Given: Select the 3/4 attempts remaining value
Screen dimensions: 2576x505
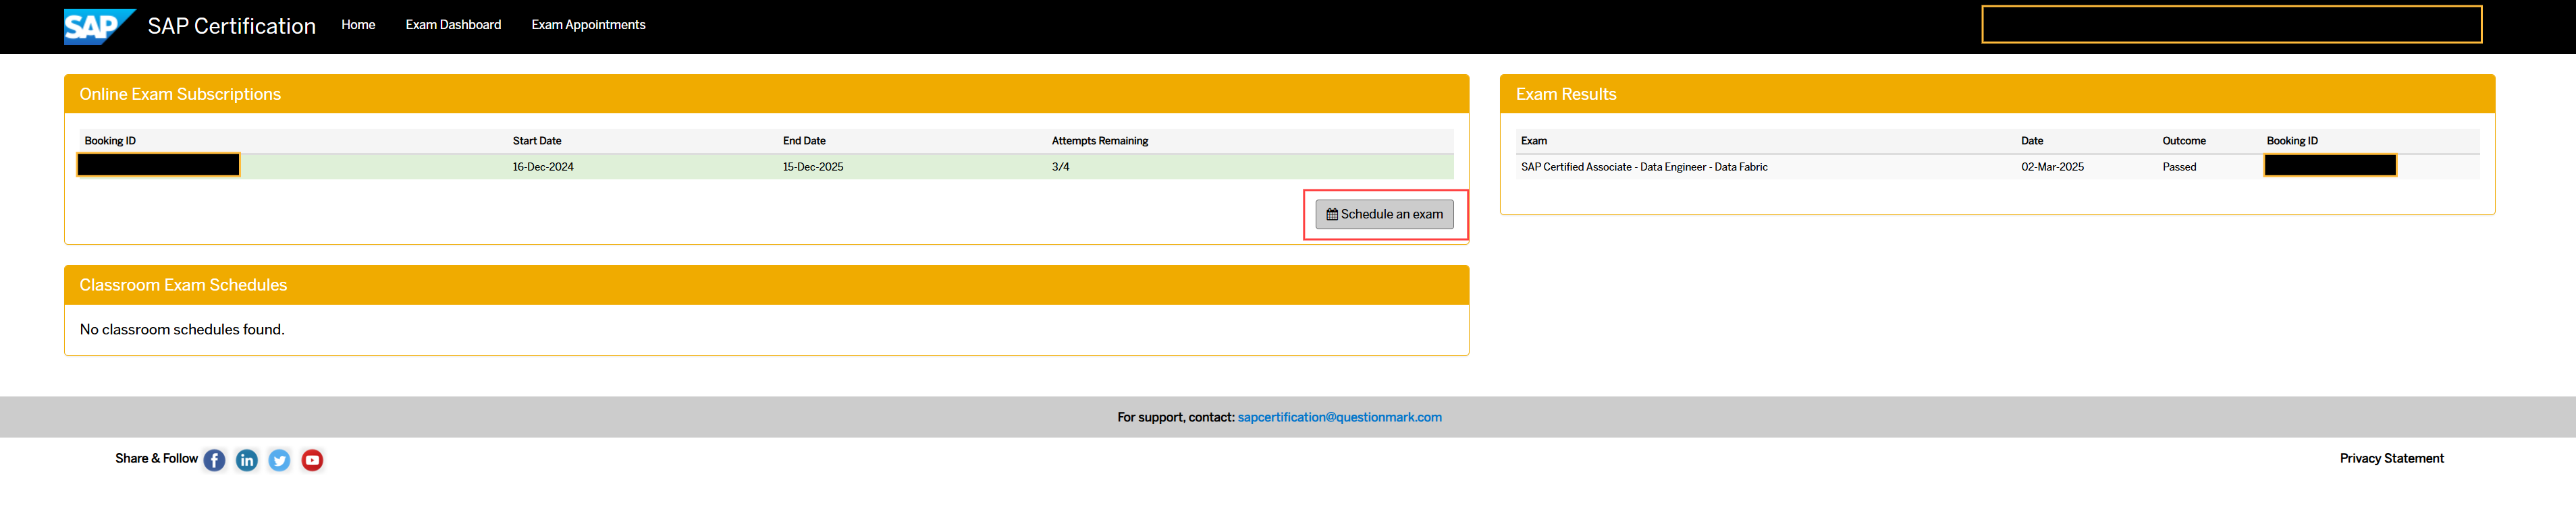Looking at the screenshot, I should tap(1060, 167).
